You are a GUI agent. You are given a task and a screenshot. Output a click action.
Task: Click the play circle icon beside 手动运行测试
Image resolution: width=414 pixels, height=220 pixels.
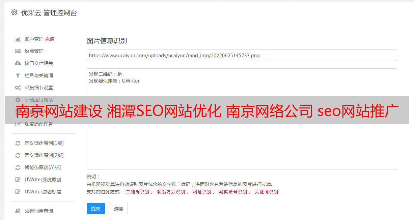[x=18, y=100]
